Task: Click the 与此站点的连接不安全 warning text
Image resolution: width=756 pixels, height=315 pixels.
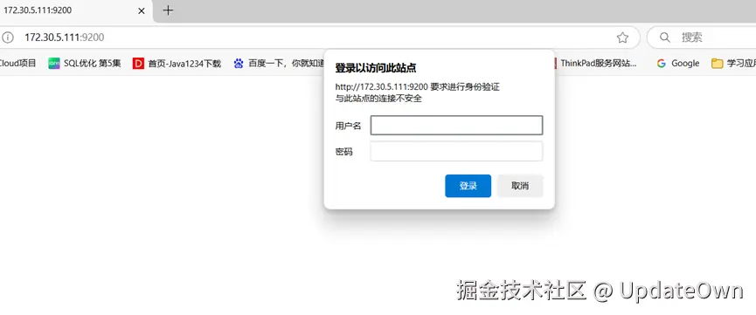Action: click(378, 99)
